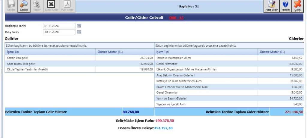Open the Yardım help icon
Image resolution: width=307 pixels, height=138 pixels.
pos(285,4)
